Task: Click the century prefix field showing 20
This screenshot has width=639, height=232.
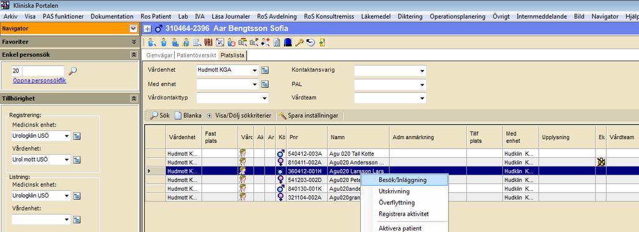Action: [17, 71]
